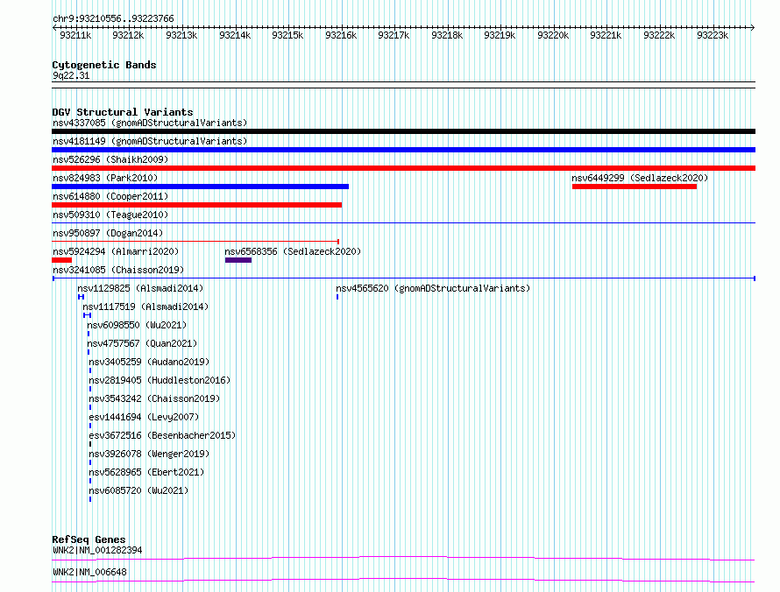Open the nsv6568356 (Sedlazeck2020) label

tap(293, 251)
